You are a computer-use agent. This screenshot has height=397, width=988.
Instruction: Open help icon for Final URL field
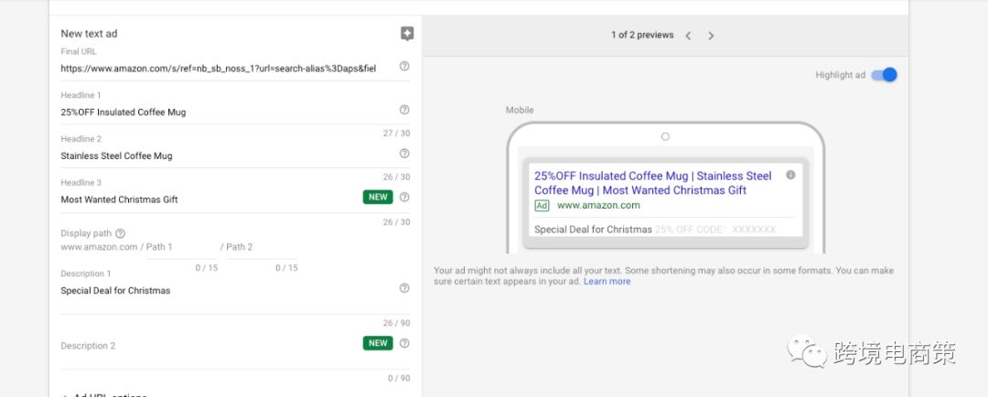[404, 66]
